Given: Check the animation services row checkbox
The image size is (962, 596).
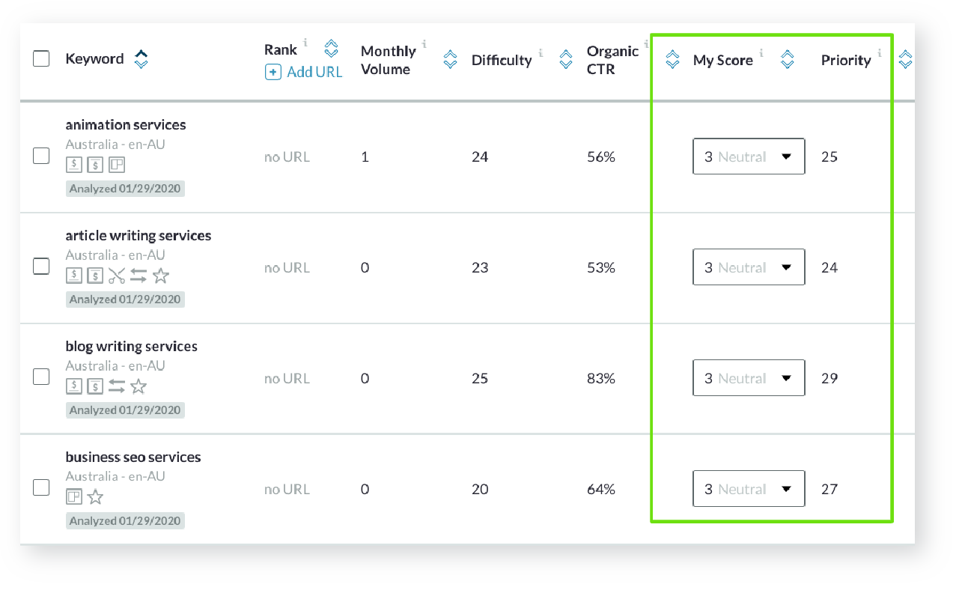Looking at the screenshot, I should coord(41,156).
